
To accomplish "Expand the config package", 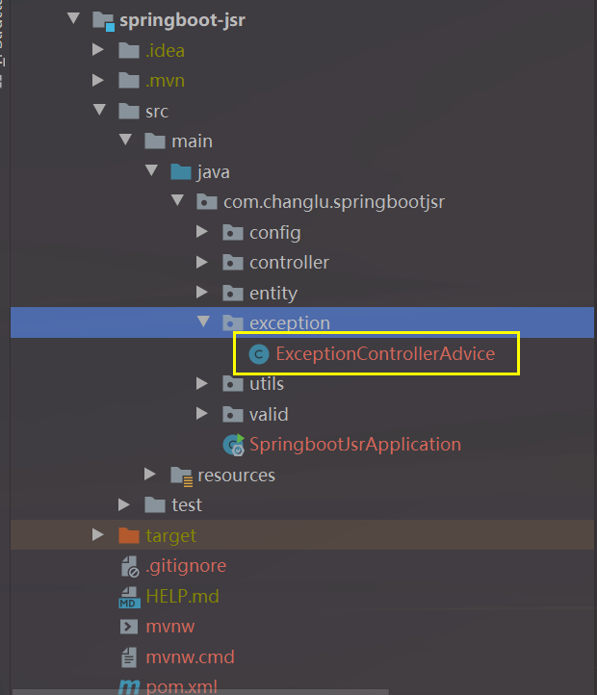I will point(202,232).
